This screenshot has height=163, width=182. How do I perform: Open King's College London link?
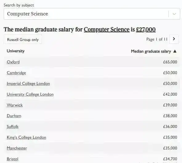click(x=26, y=137)
